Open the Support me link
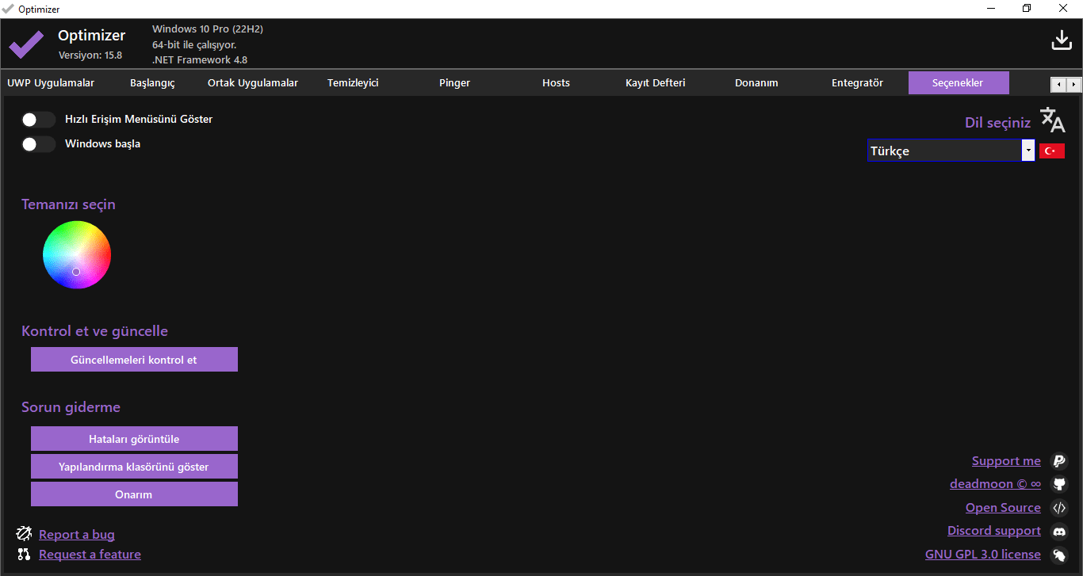The width and height of the screenshot is (1083, 576). point(1006,461)
